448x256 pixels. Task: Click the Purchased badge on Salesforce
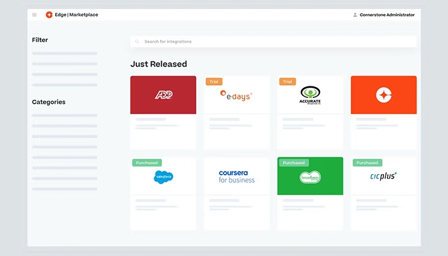tap(147, 163)
